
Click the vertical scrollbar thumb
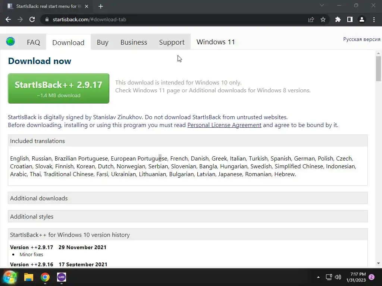(x=378, y=69)
